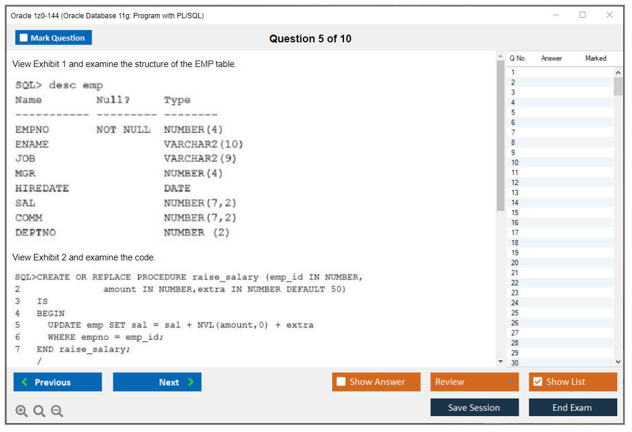Click the question list scrollbar down arrow

pos(618,362)
